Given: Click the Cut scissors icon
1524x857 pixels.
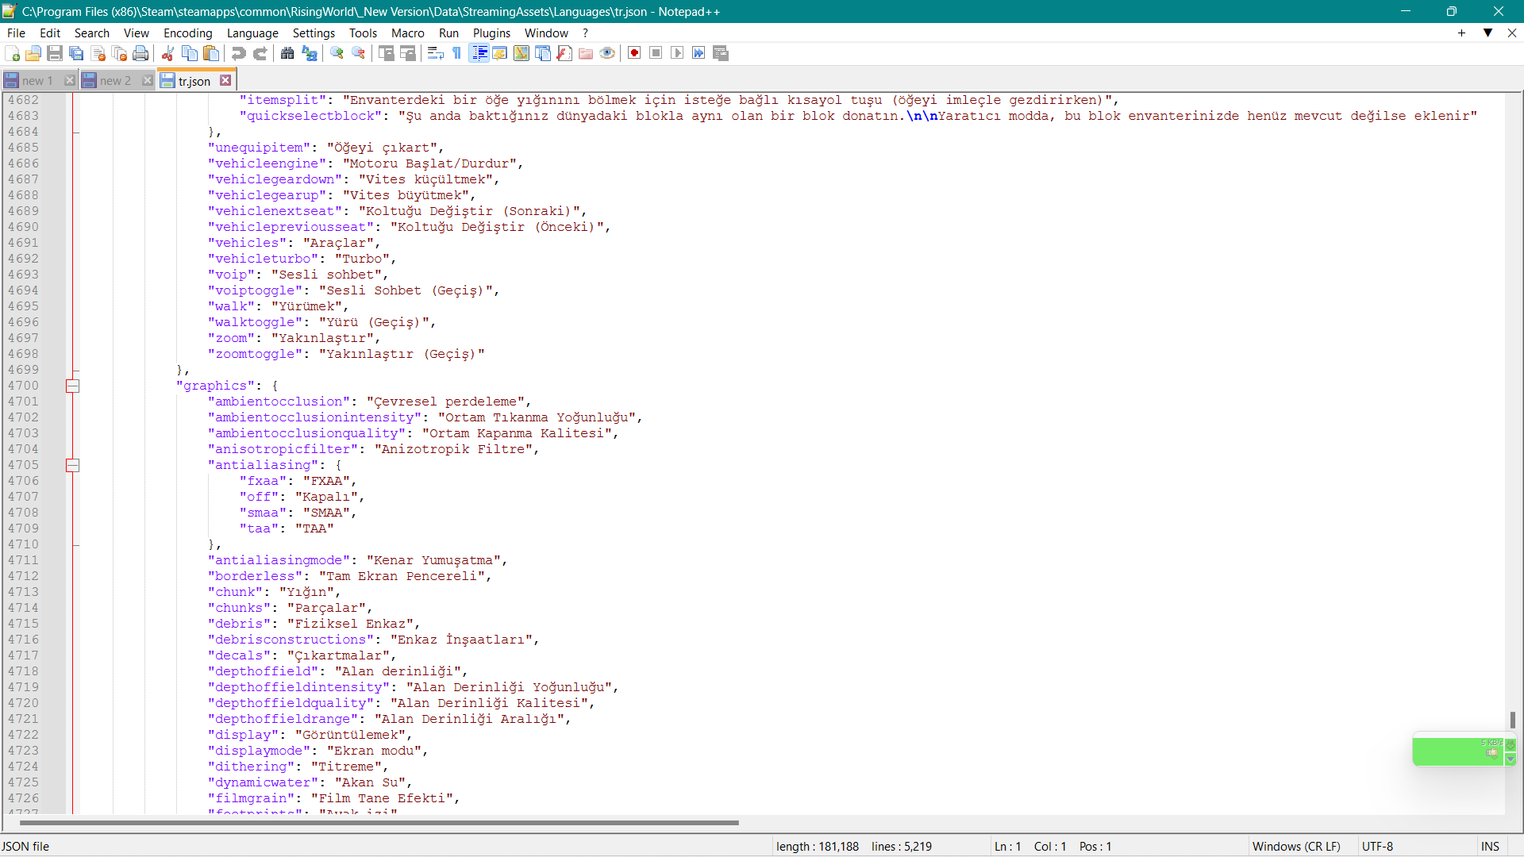Looking at the screenshot, I should tap(167, 53).
